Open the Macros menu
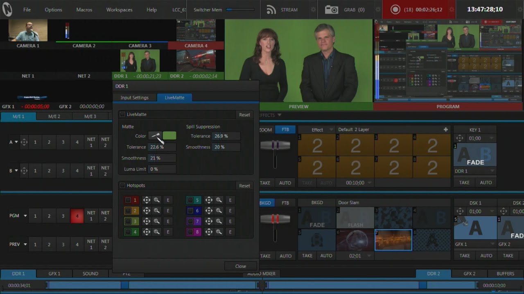This screenshot has height=294, width=524. (x=84, y=9)
